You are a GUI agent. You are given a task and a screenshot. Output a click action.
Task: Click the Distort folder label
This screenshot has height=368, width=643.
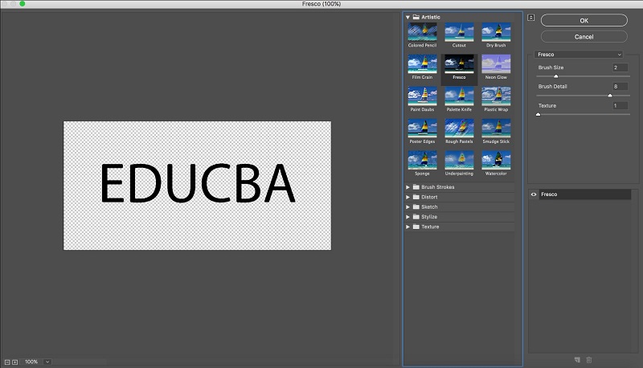pos(429,197)
